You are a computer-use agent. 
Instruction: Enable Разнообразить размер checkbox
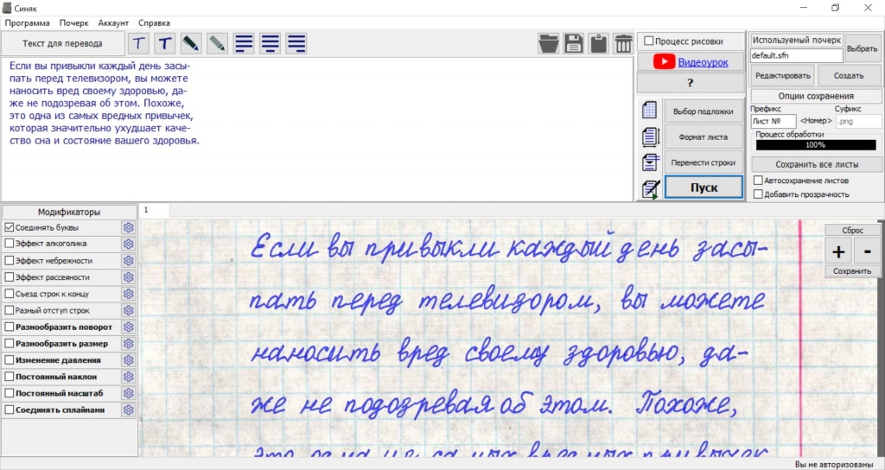9,344
